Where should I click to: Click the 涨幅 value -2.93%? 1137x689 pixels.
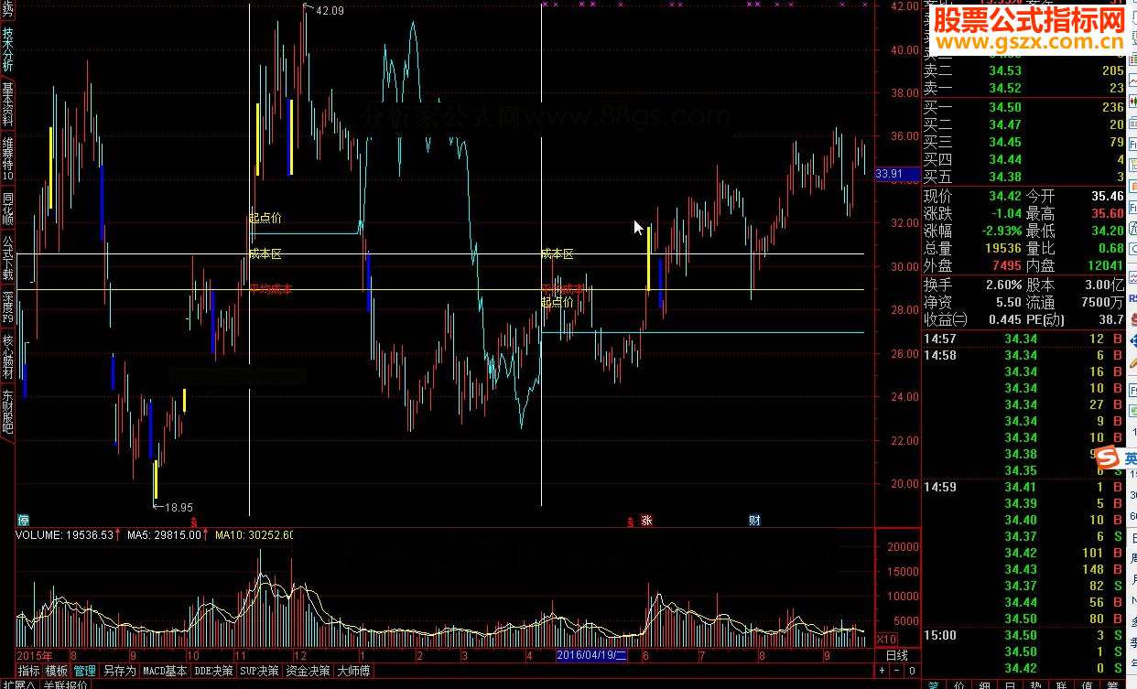(1002, 231)
